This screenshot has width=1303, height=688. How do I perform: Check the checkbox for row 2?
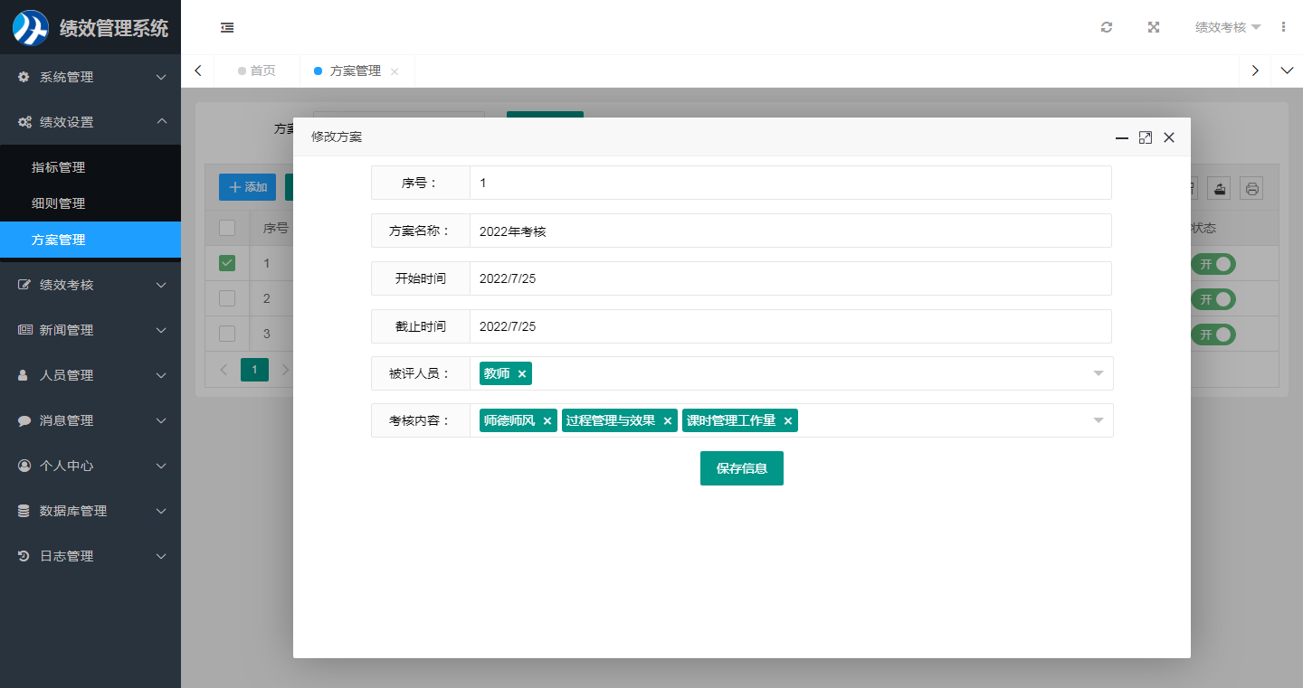click(x=227, y=298)
